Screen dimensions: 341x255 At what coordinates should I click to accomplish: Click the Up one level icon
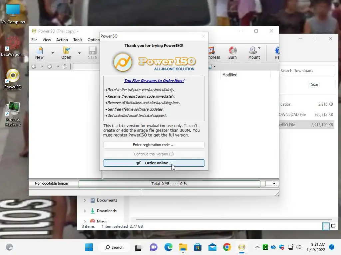65,66
